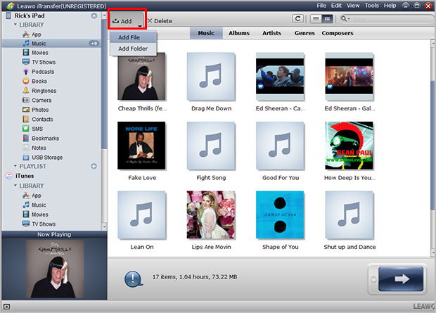Select the Good For You item
This screenshot has width=436, height=313.
[280, 146]
